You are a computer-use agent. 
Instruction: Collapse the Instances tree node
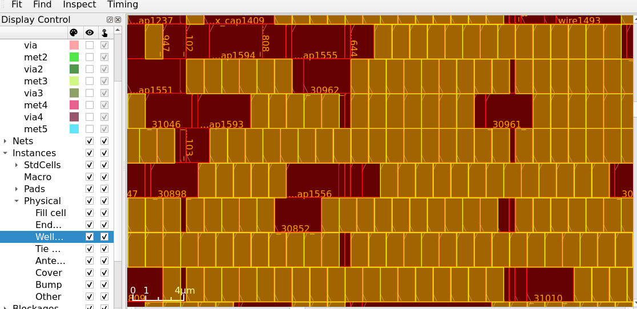click(x=5, y=153)
